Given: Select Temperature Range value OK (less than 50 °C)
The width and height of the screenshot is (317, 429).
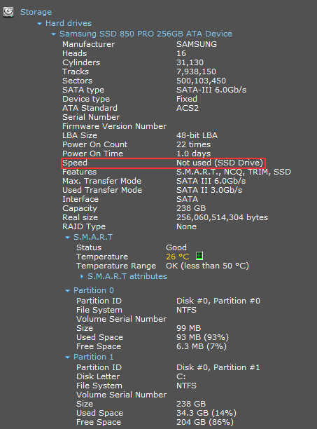Looking at the screenshot, I should pos(207,266).
